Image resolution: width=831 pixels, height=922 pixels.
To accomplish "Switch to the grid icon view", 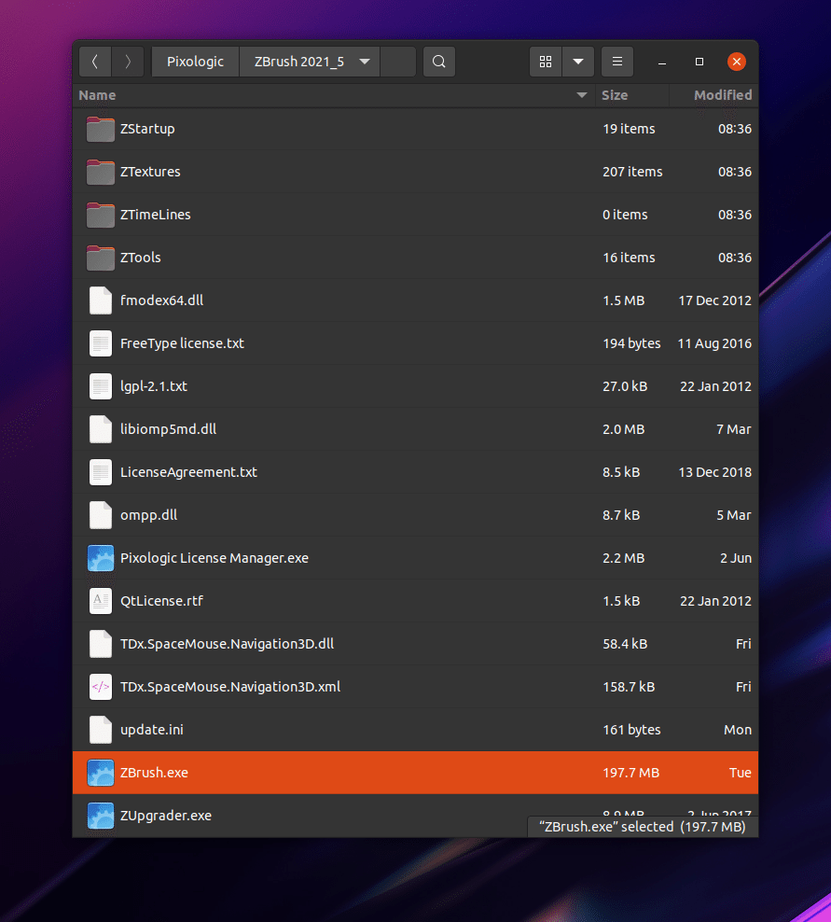I will point(546,62).
